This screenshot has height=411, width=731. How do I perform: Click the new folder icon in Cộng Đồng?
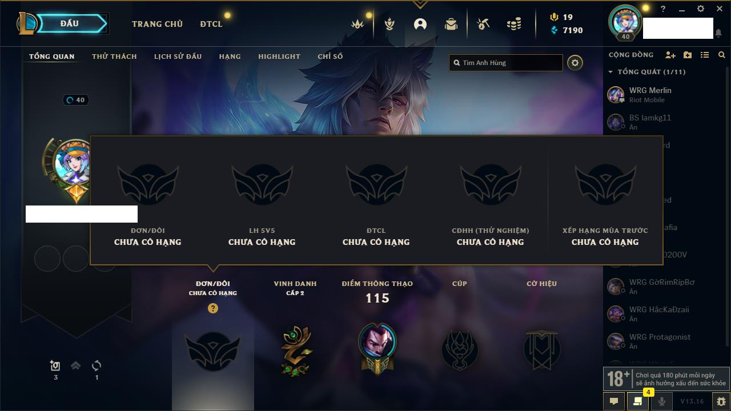[688, 55]
